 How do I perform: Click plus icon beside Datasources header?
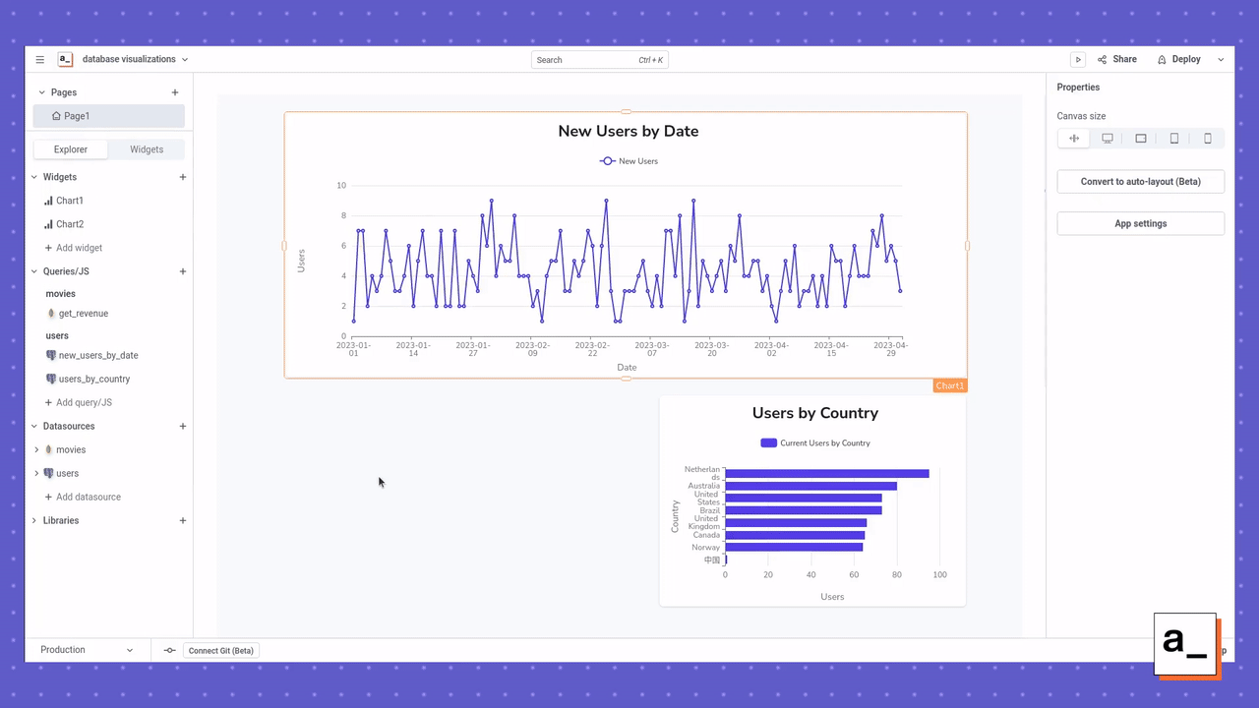(182, 426)
